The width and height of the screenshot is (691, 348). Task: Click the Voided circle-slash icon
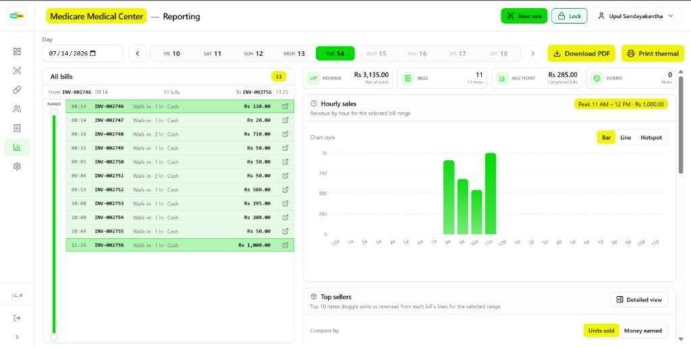[x=597, y=78]
